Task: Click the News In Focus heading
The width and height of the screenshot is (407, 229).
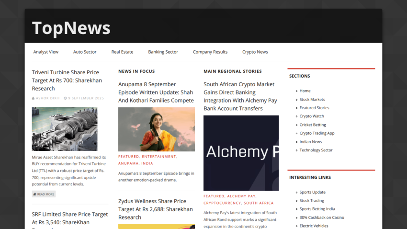Action: point(136,71)
